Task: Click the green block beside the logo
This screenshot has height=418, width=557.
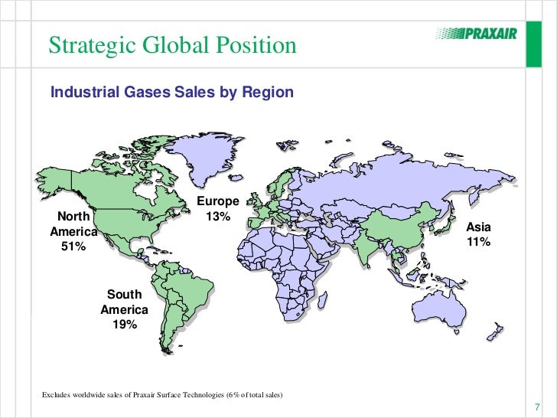Action: (x=534, y=44)
